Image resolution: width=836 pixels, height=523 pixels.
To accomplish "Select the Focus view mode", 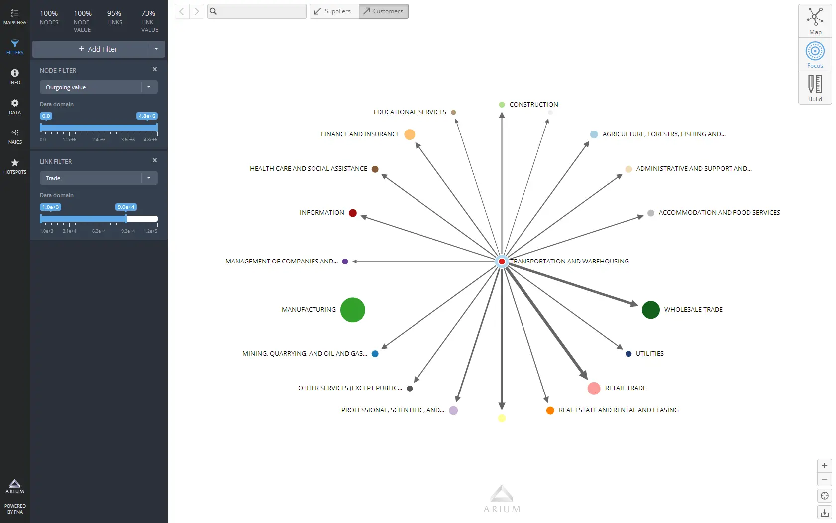I will (815, 55).
